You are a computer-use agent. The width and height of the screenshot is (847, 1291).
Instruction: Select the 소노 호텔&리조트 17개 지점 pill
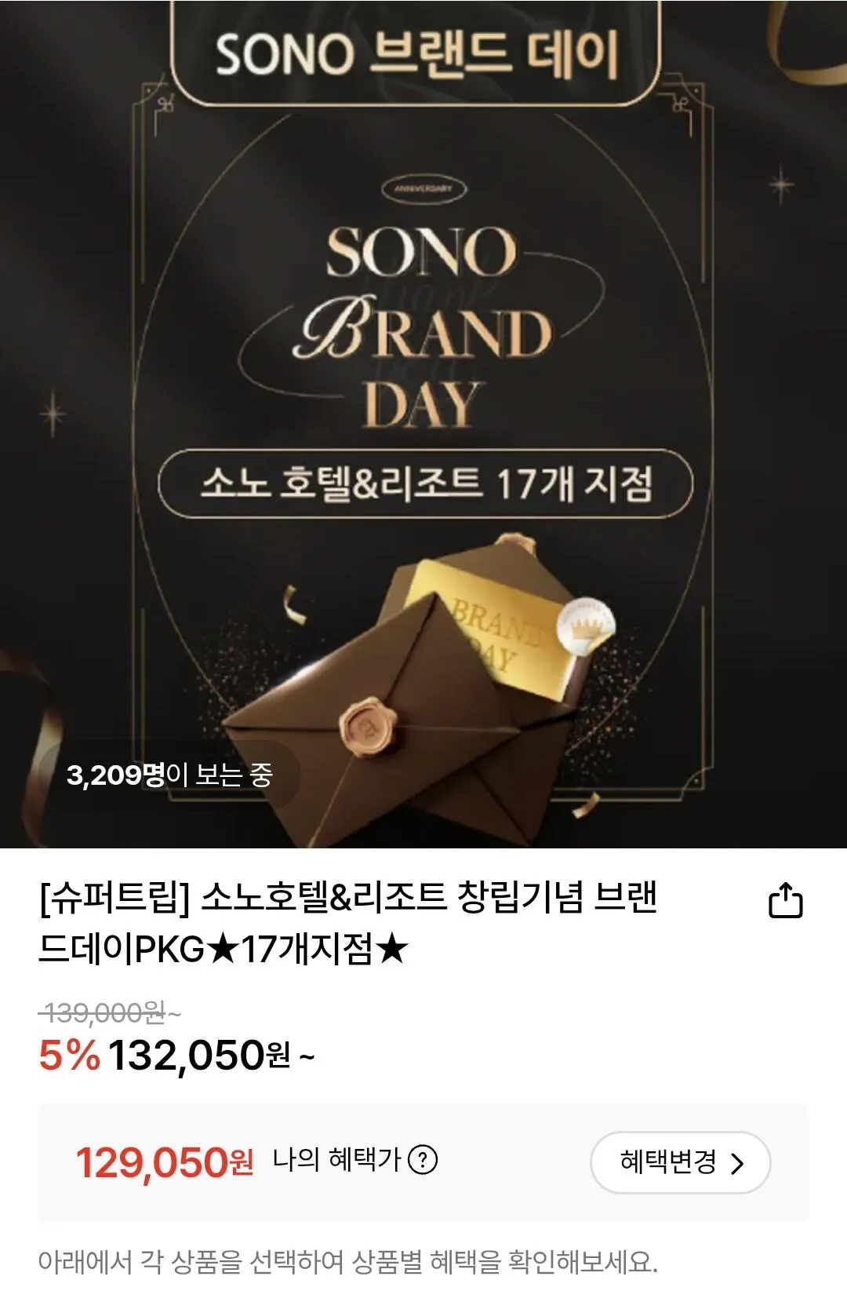click(x=426, y=483)
